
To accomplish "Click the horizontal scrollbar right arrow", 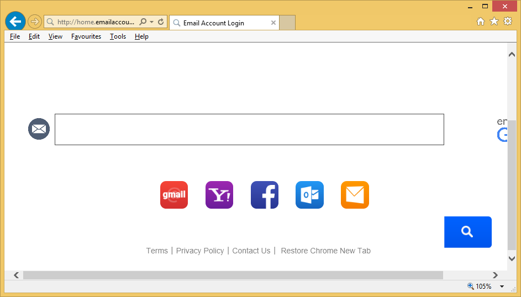I will (495, 275).
